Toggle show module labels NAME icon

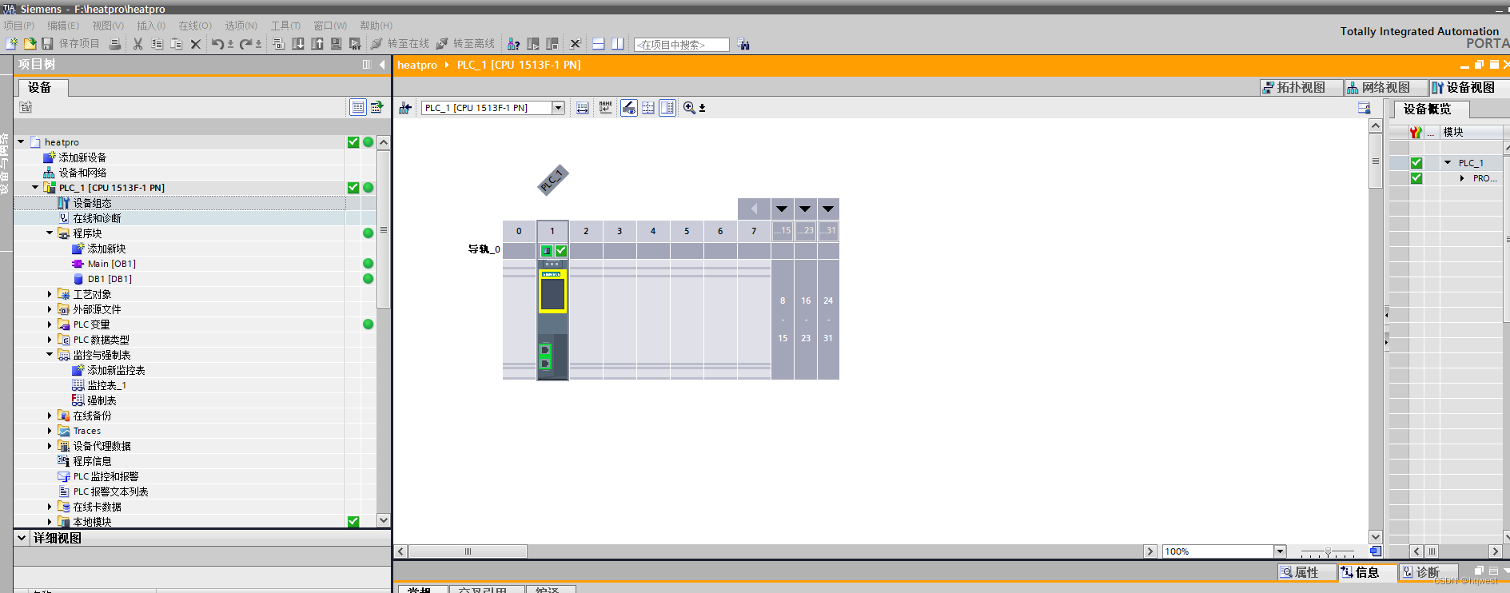(605, 107)
